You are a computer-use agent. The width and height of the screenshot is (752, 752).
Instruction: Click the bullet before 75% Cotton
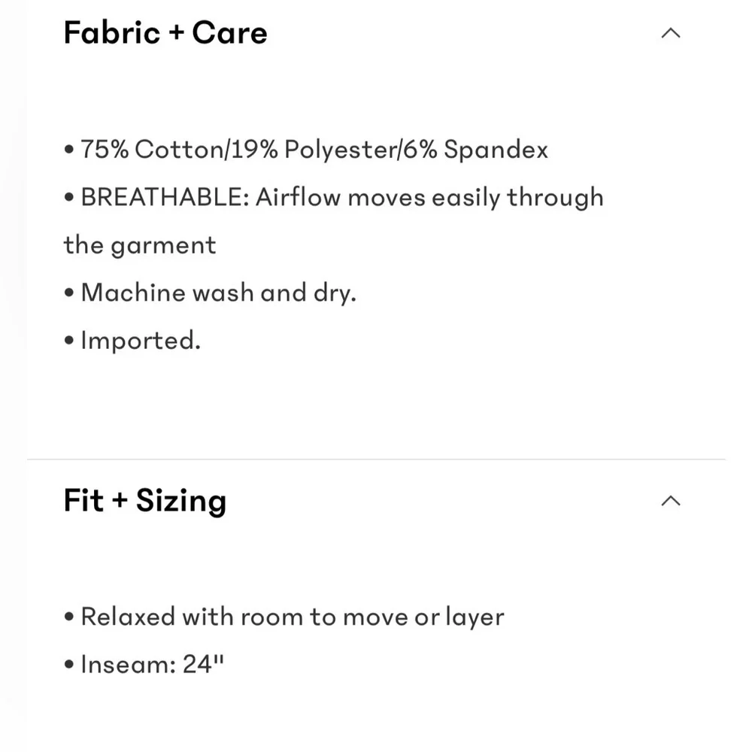click(69, 149)
